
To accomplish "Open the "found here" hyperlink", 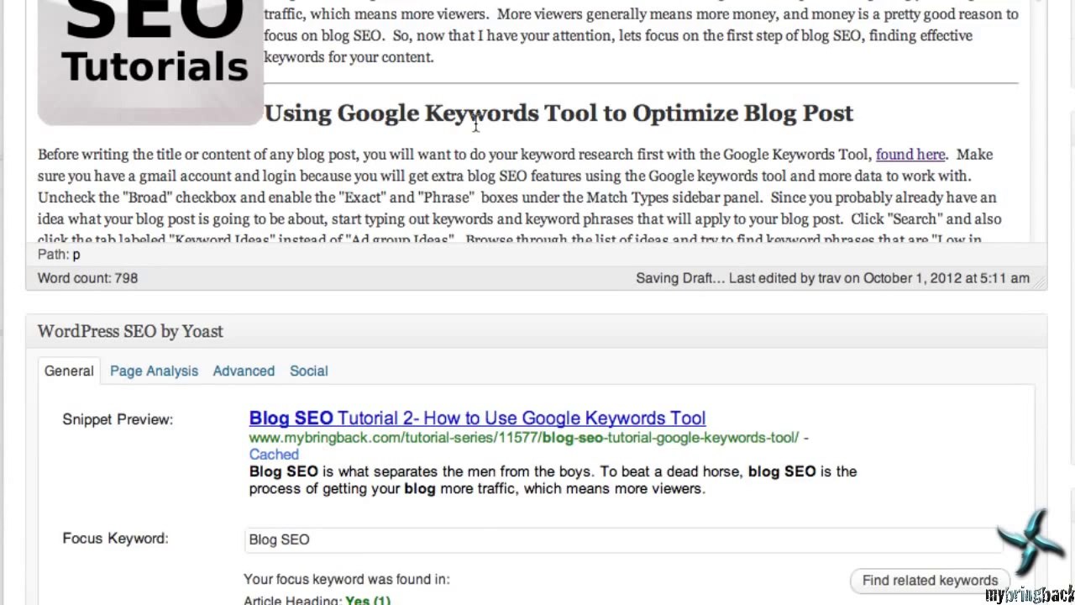I will pos(910,155).
